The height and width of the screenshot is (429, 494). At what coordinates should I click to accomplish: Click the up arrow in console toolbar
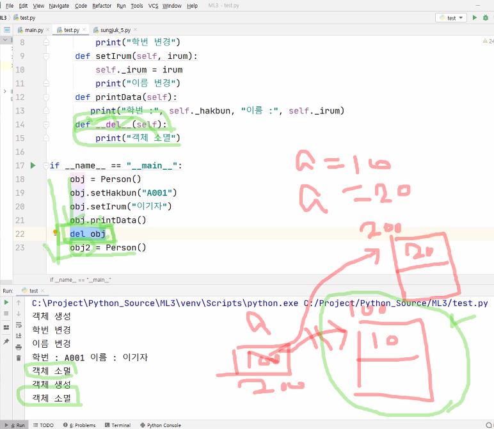[19, 303]
